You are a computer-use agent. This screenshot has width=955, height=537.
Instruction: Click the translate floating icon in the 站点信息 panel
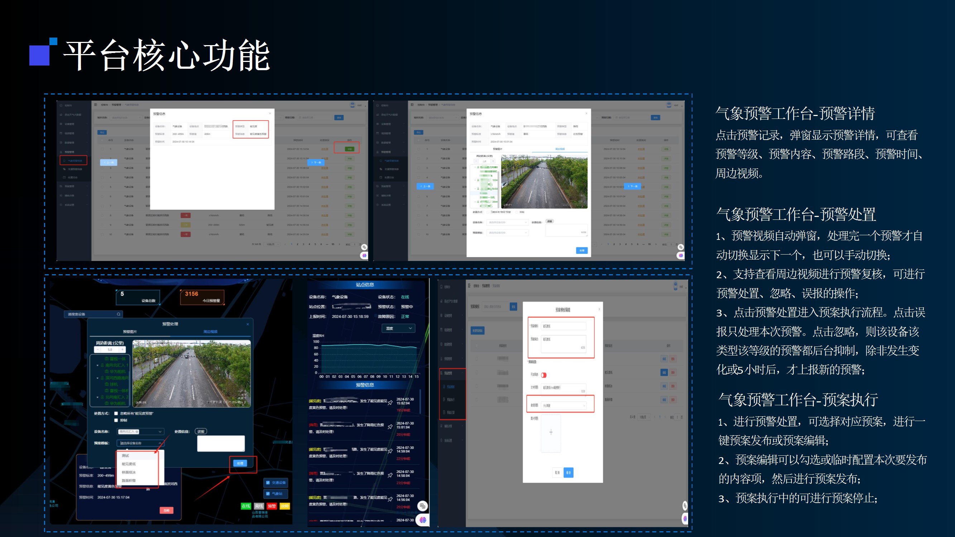point(423,505)
